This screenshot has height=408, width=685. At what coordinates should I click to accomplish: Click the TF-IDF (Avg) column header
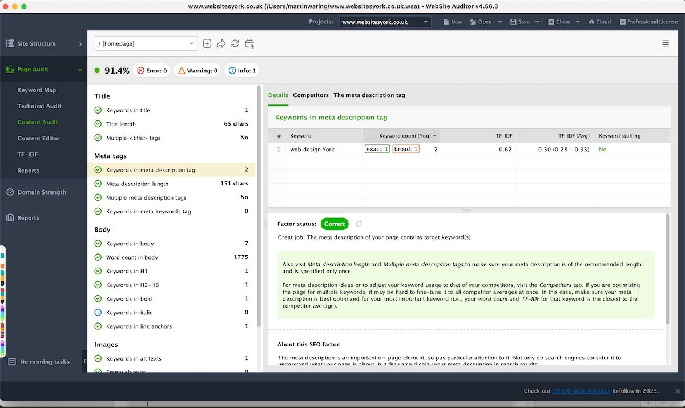point(555,136)
